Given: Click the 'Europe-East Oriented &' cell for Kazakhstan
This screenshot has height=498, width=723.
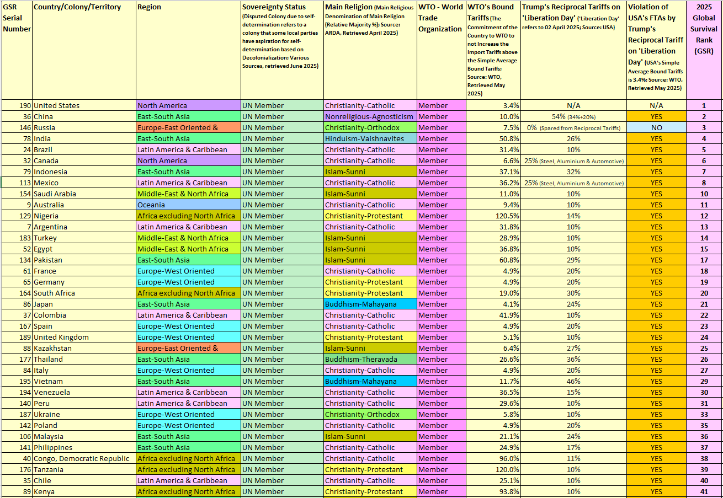Looking at the screenshot, I should (x=188, y=348).
